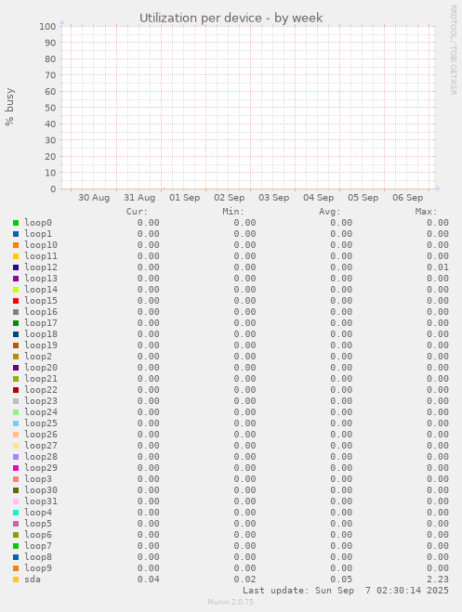The width and height of the screenshot is (462, 612).
Task: Select the 'loop7' legend label
Action: point(38,546)
